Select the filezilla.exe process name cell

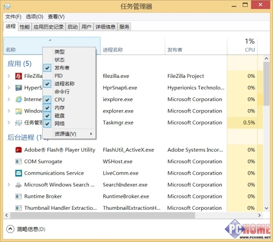116,76
